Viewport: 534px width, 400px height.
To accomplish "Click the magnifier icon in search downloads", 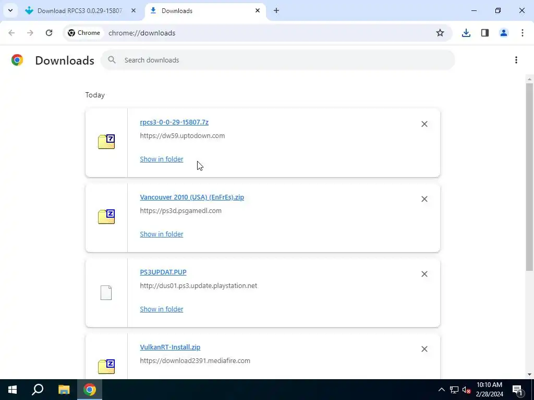I will pos(112,60).
